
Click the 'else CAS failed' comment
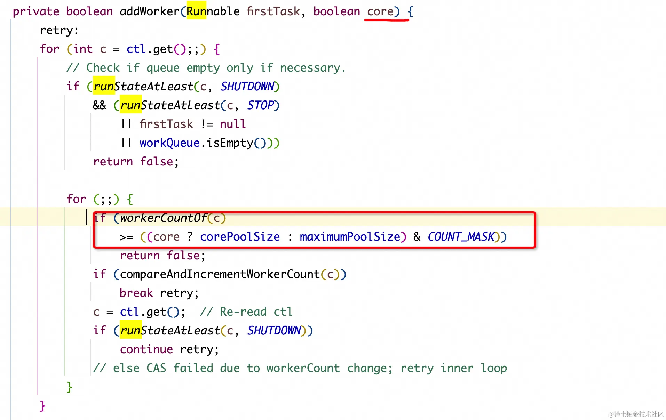300,368
